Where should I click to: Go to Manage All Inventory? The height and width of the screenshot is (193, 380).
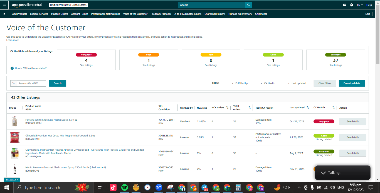tap(240, 14)
